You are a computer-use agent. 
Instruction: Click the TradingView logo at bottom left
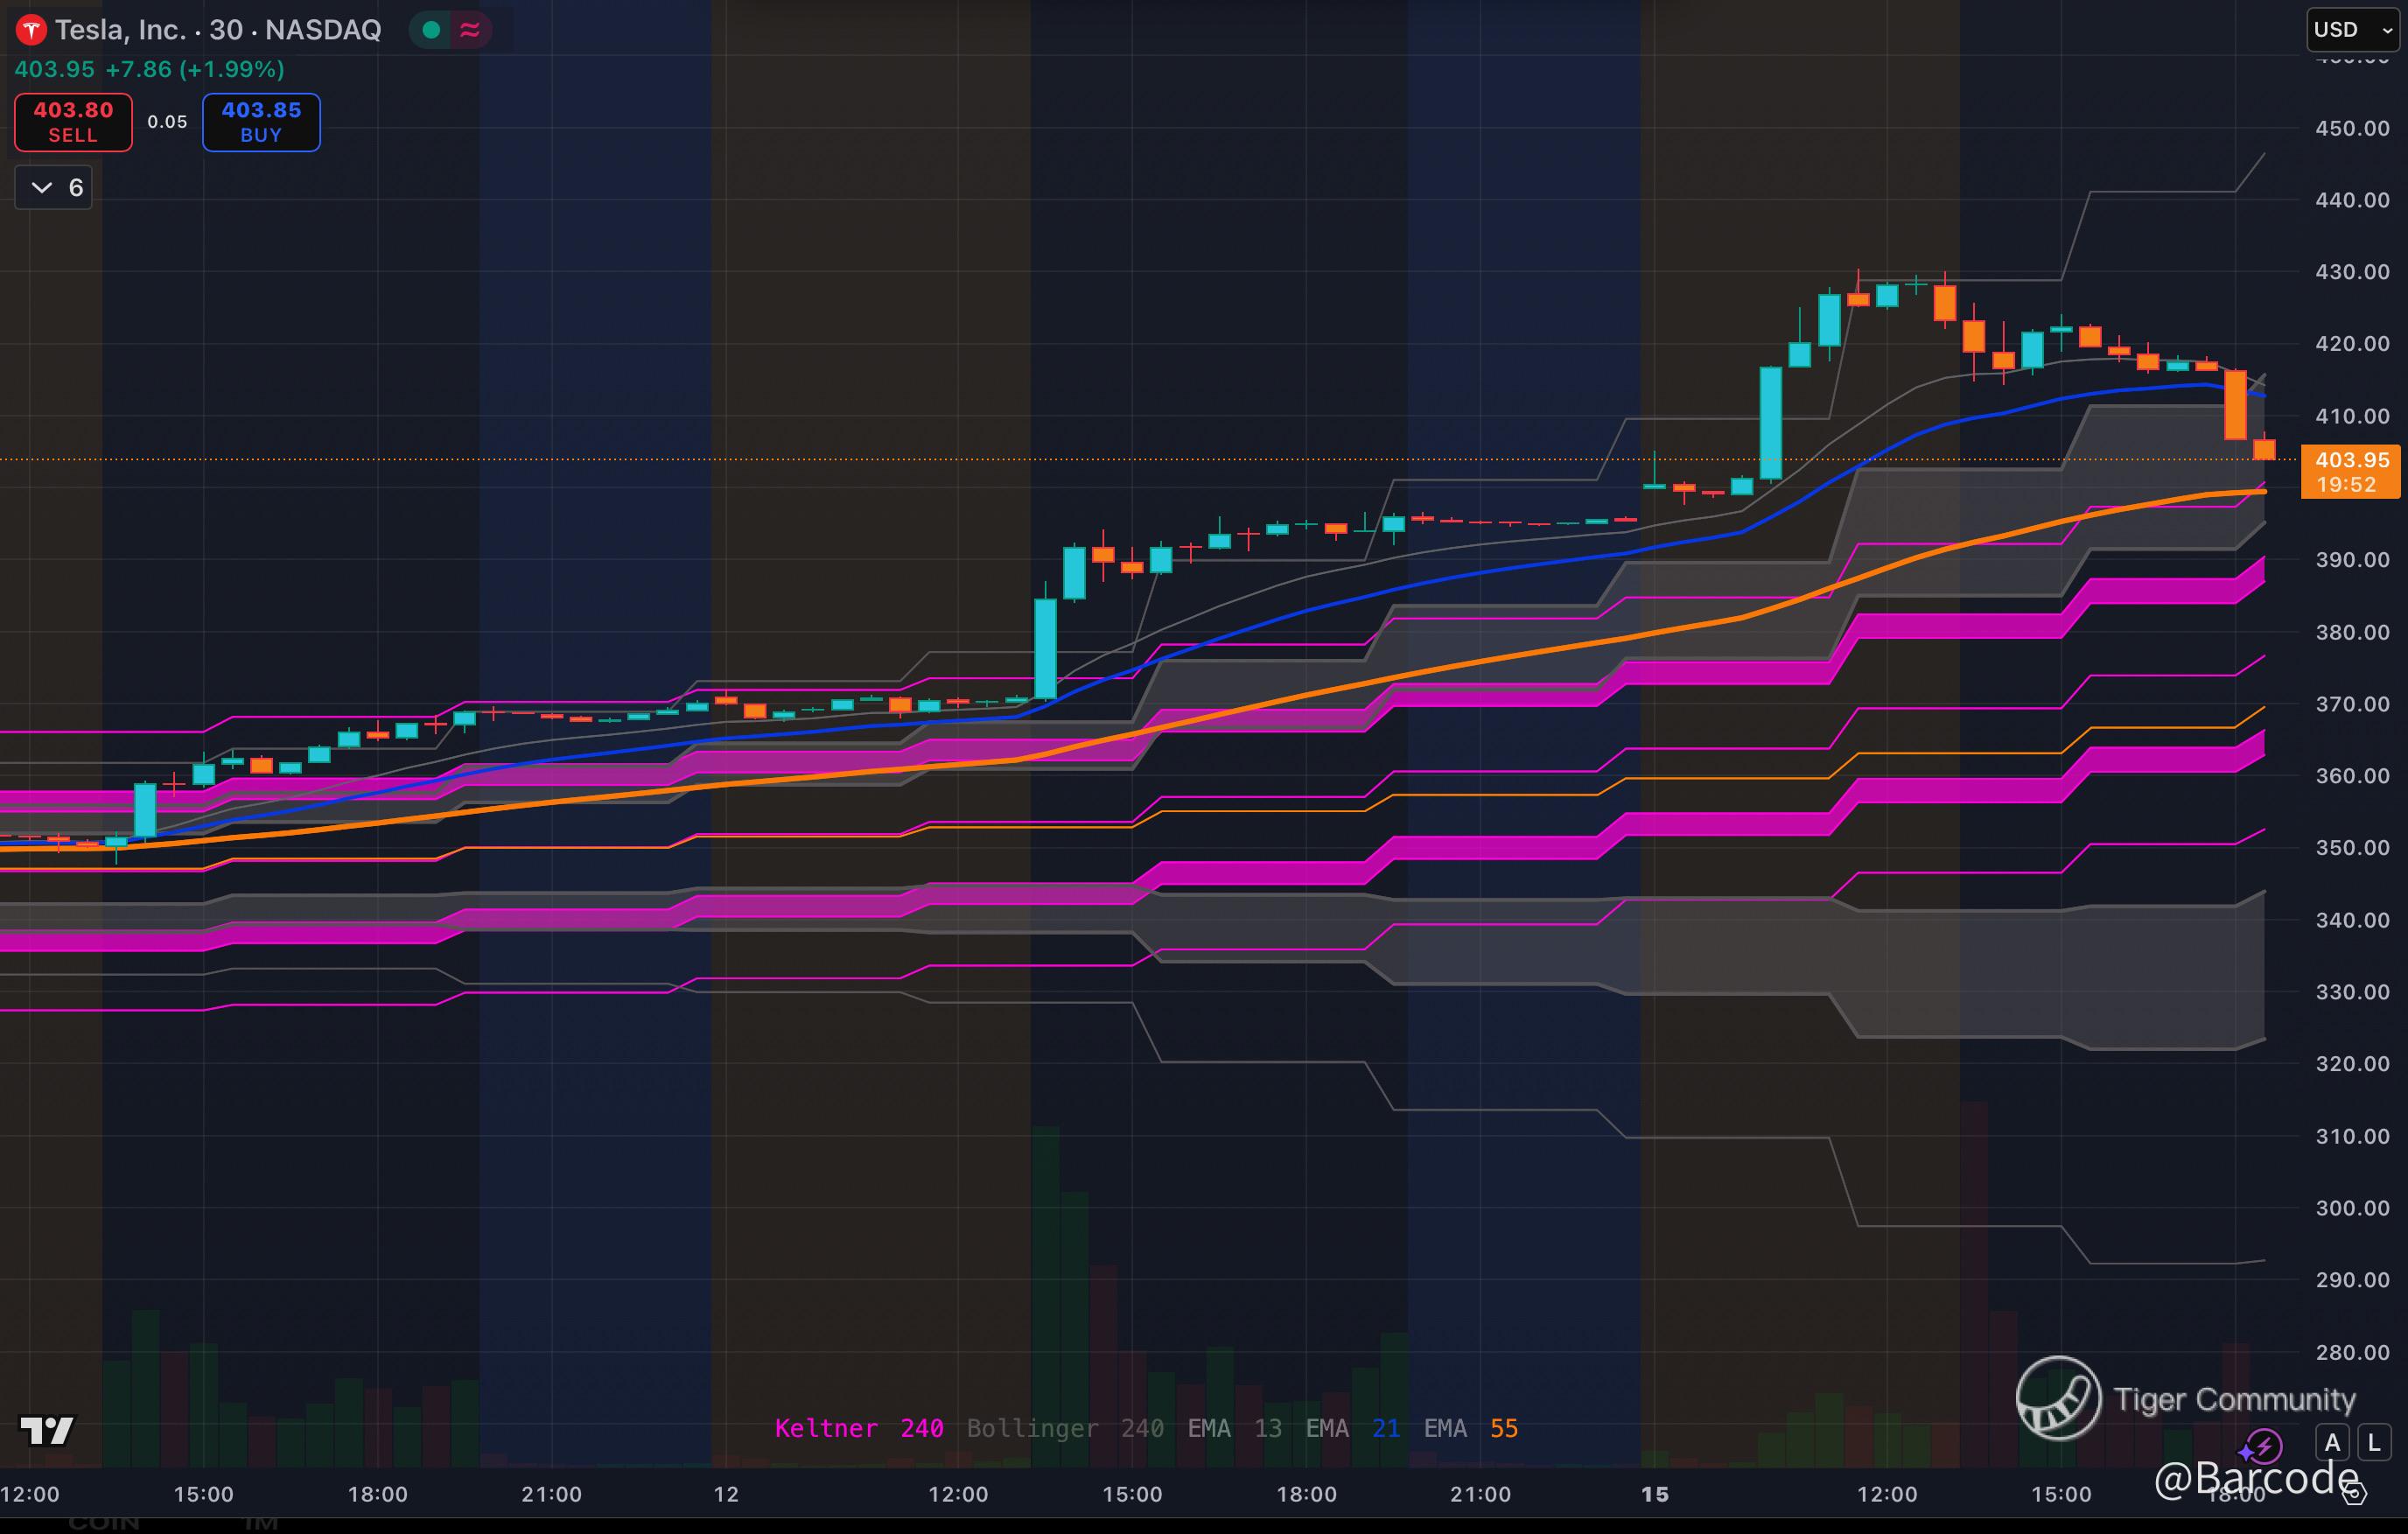[x=47, y=1430]
